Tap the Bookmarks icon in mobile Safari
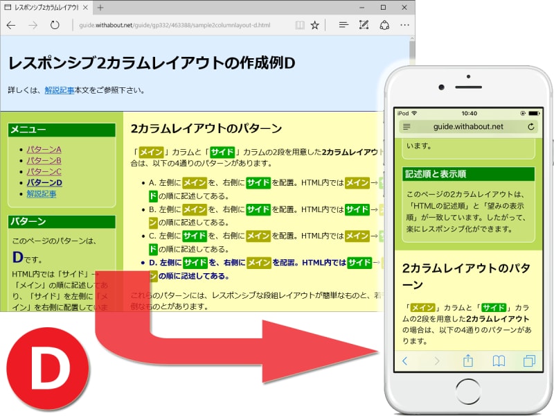This screenshot has height=416, width=554. [499, 361]
